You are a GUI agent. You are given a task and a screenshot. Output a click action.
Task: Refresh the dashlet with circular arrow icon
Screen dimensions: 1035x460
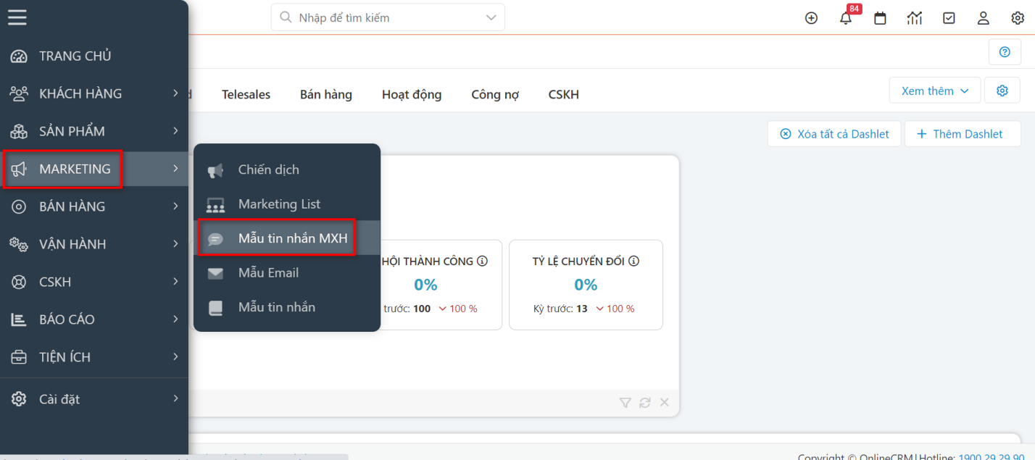(644, 402)
